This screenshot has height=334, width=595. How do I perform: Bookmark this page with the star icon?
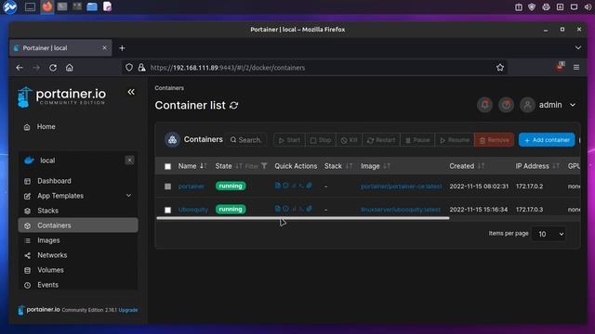pos(500,68)
